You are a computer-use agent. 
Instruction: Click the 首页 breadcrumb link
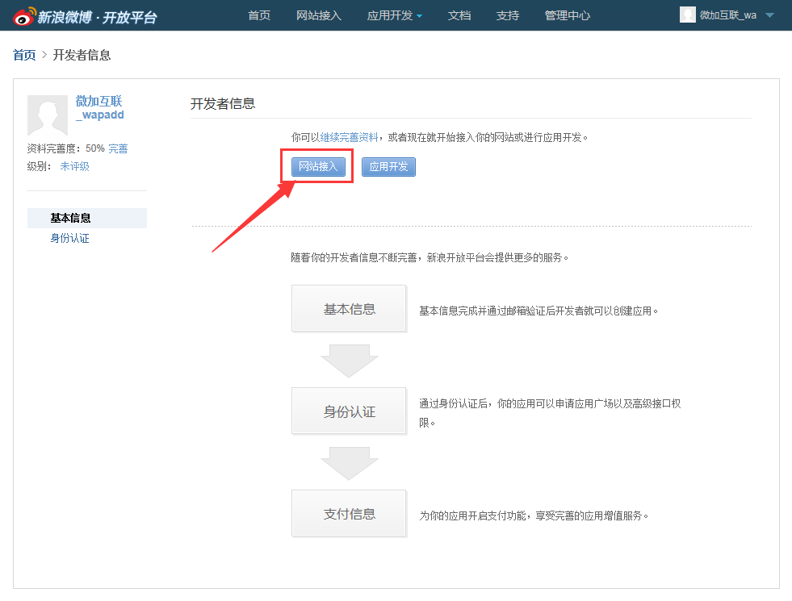[x=24, y=55]
